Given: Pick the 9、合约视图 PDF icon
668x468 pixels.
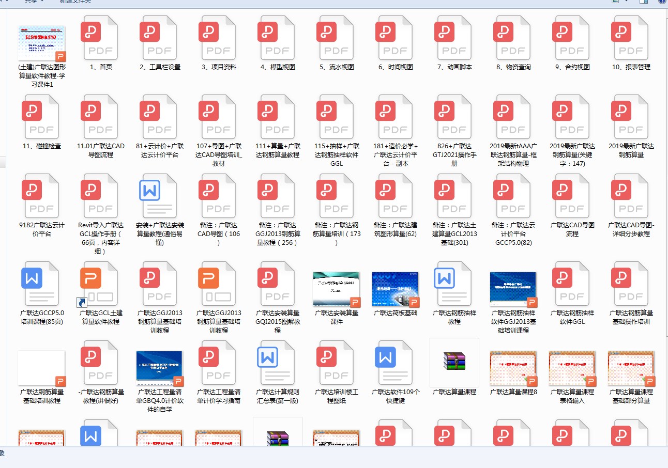Looking at the screenshot, I should (570, 38).
